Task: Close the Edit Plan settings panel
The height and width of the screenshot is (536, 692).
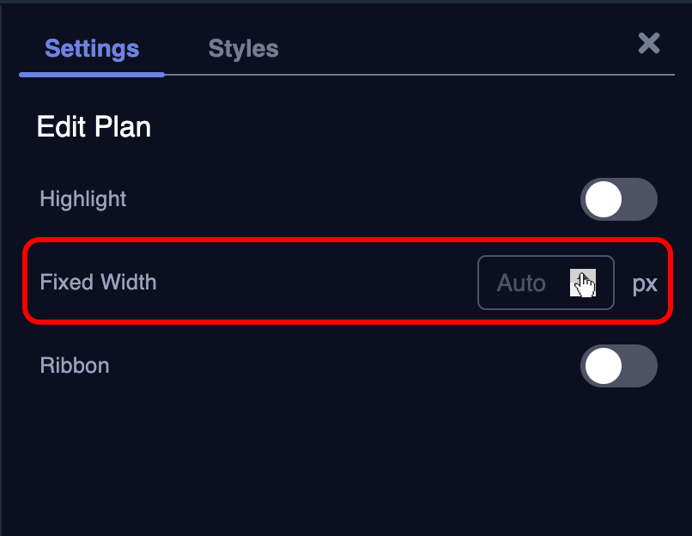Action: (649, 43)
